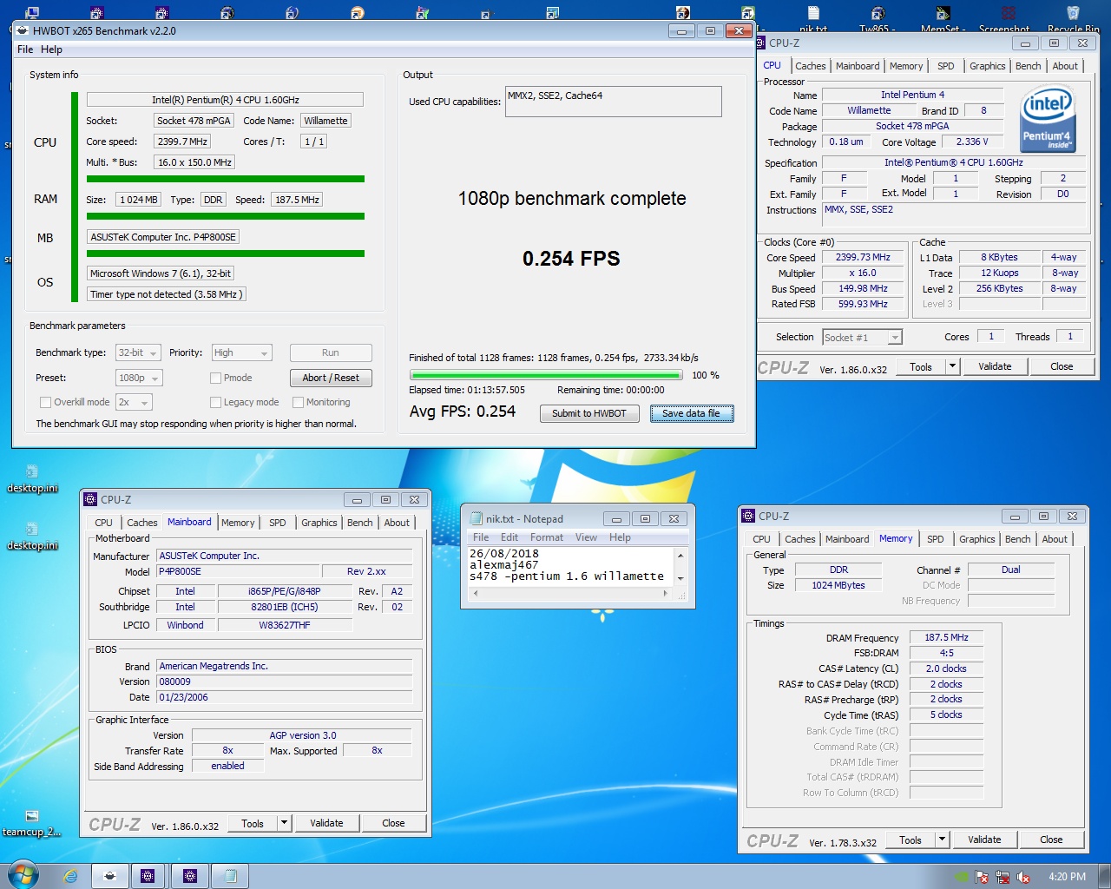
Task: Click the Notepad window title icon
Action: pyautogui.click(x=476, y=518)
